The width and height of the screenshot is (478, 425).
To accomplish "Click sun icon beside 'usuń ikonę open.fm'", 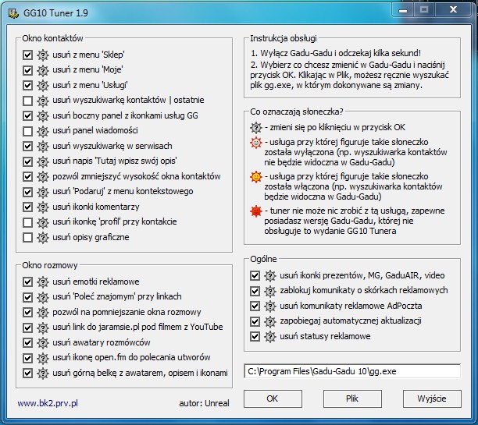I will 43,358.
